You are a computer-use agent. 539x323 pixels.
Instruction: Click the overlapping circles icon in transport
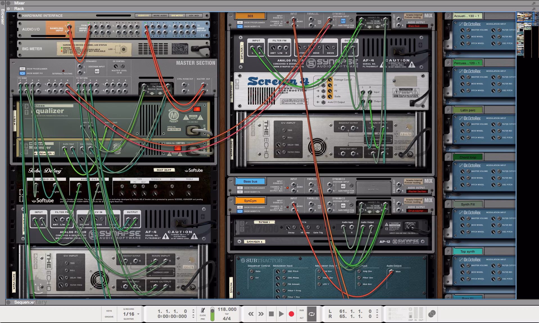pos(432,314)
